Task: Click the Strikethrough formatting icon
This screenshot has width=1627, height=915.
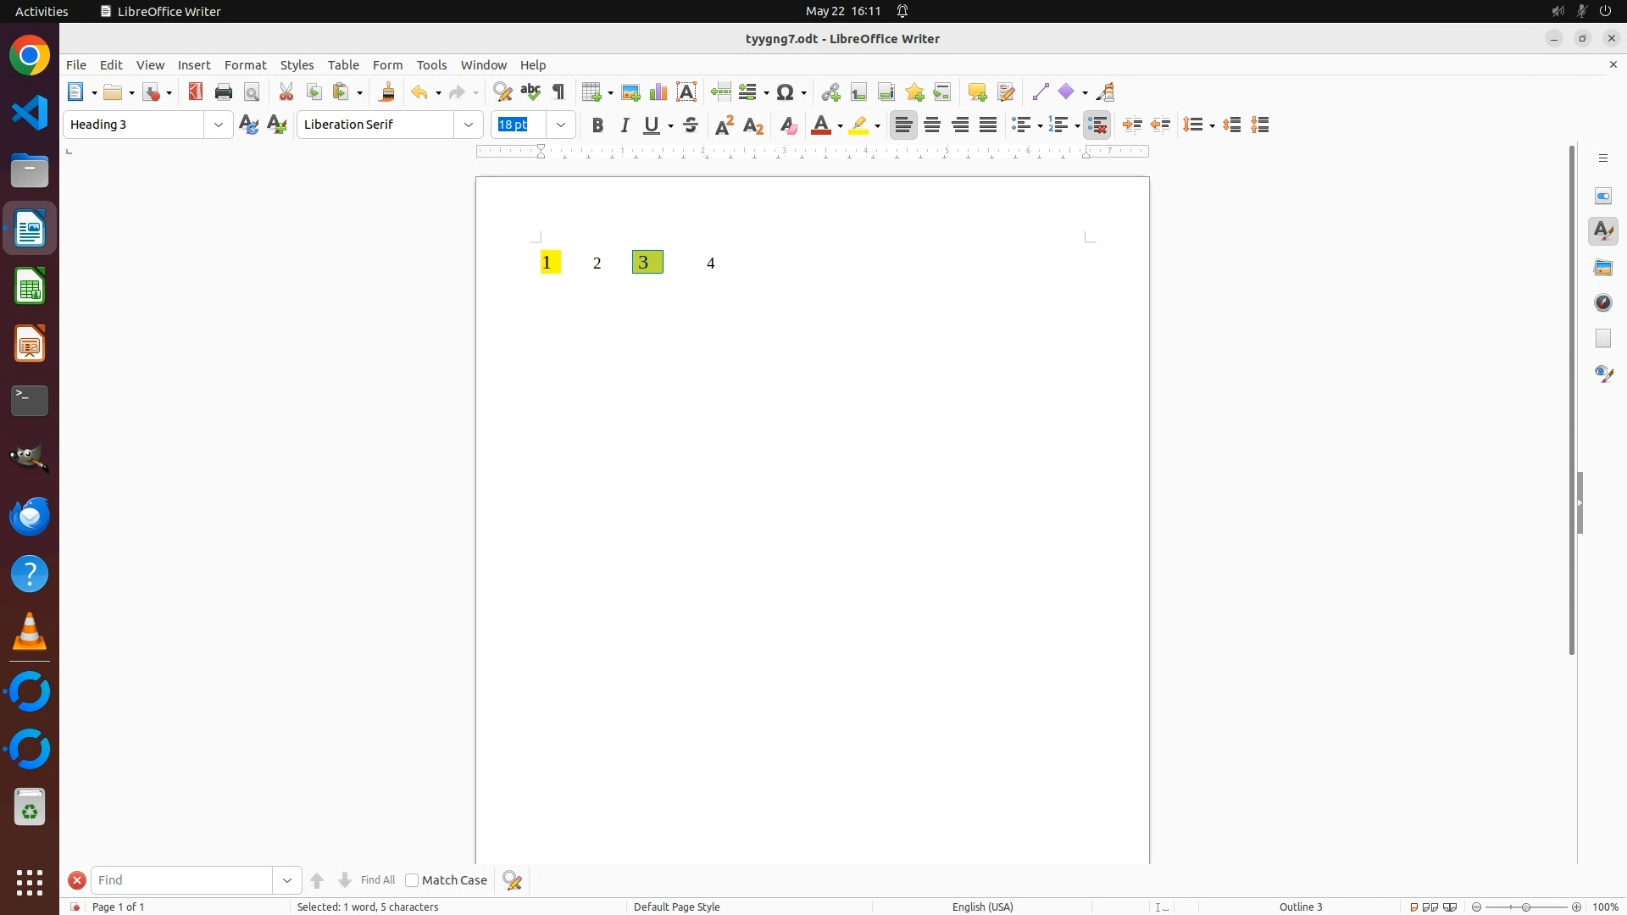Action: [691, 125]
